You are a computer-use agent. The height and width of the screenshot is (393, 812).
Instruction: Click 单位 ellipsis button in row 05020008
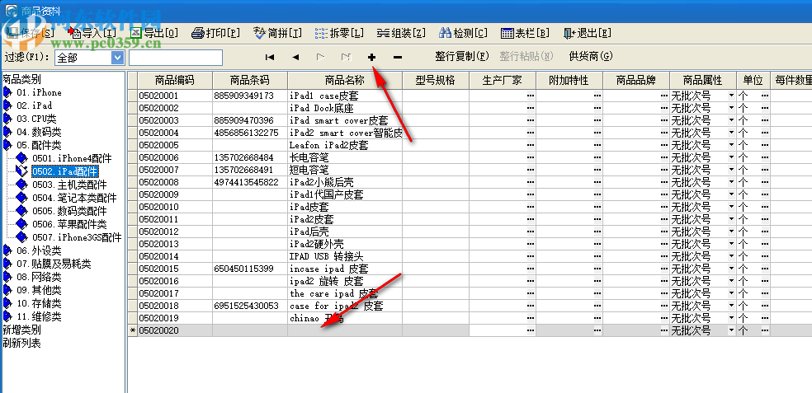coord(765,182)
